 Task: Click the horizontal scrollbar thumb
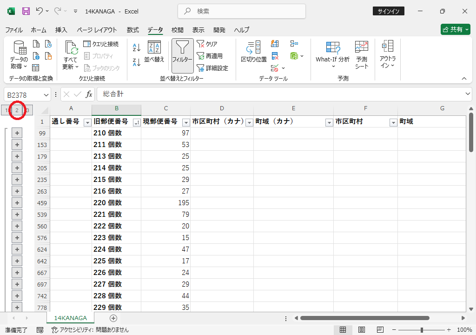tap(364, 318)
